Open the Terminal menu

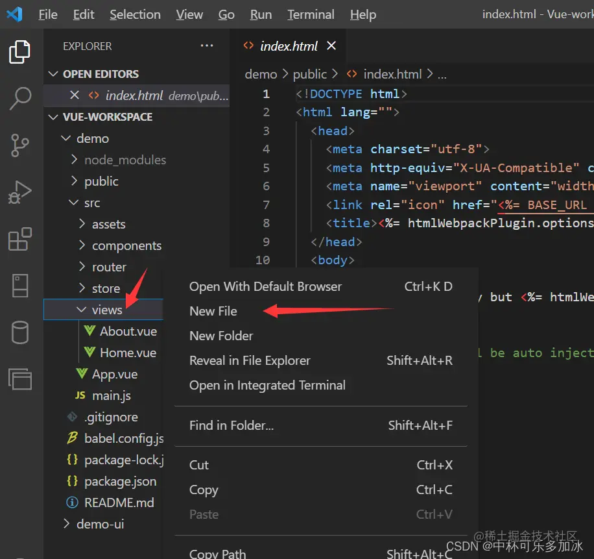point(311,14)
